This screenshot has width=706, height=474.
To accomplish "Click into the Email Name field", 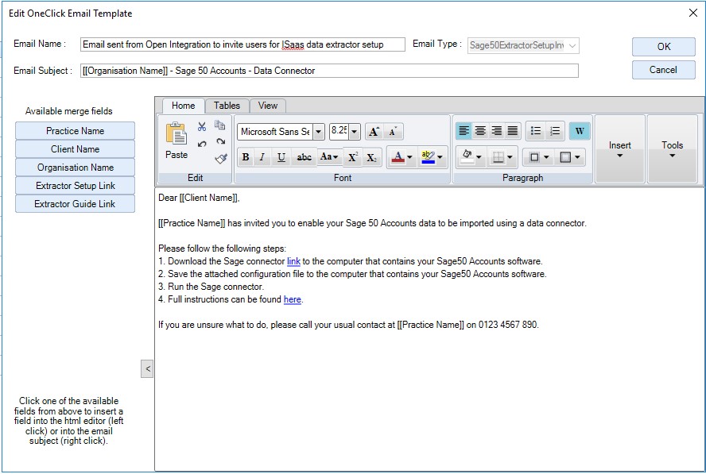I will [x=242, y=44].
